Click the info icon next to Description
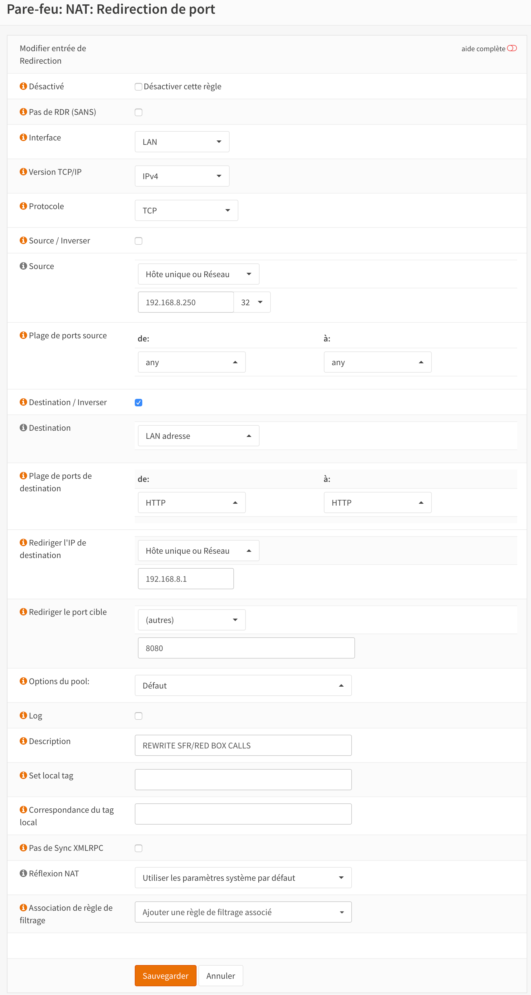Screen dimensions: 531x995 [x=23, y=741]
